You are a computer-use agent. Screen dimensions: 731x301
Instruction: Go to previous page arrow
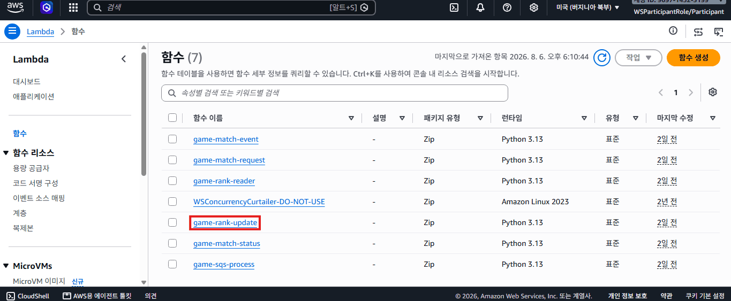(x=660, y=92)
